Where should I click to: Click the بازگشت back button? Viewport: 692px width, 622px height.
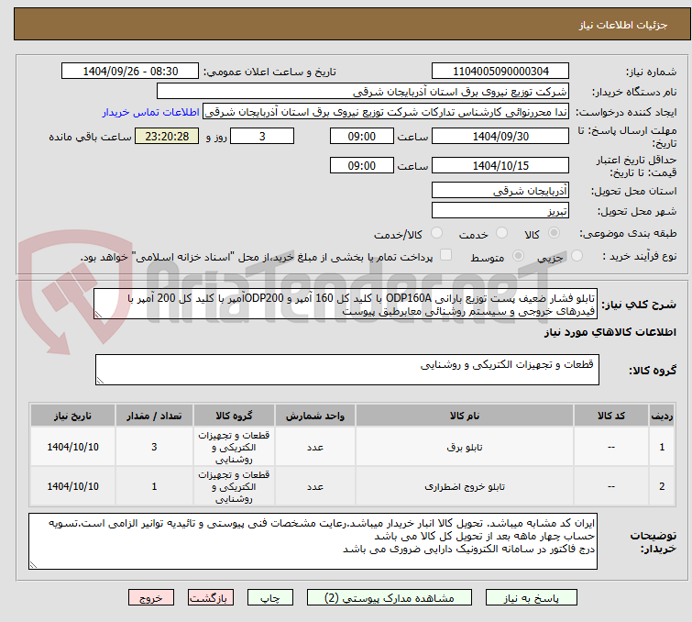click(211, 598)
